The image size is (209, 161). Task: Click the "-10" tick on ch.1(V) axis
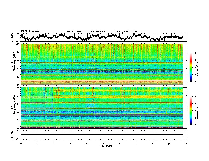click(x=17, y=42)
